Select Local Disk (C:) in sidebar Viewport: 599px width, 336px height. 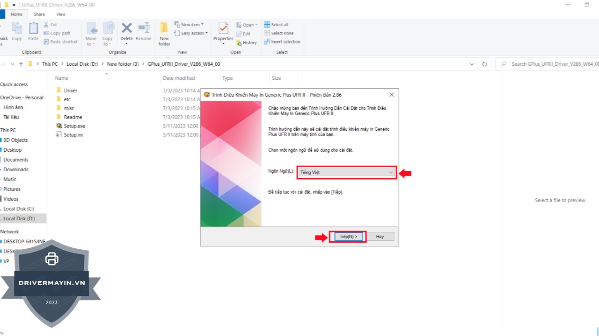point(19,209)
